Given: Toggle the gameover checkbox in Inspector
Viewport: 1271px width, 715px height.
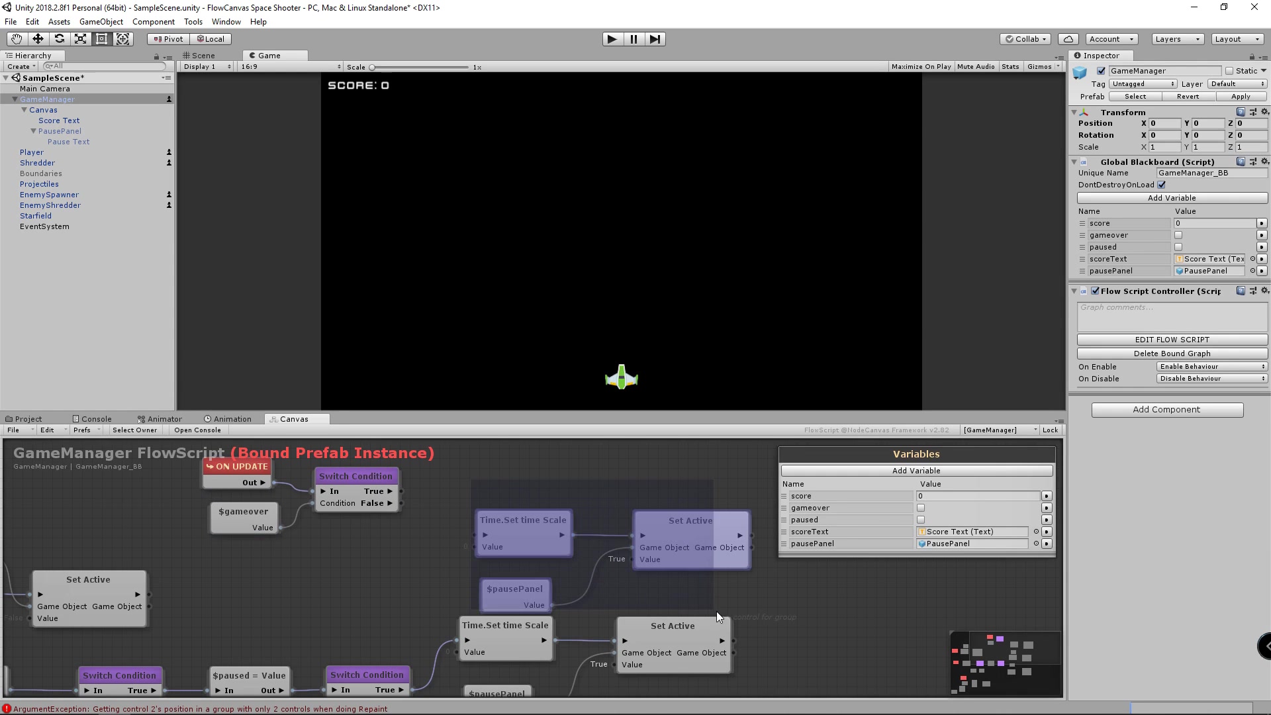Looking at the screenshot, I should click(x=1178, y=235).
